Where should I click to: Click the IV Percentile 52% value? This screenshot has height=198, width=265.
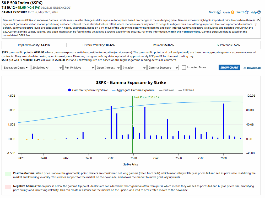point(237,45)
